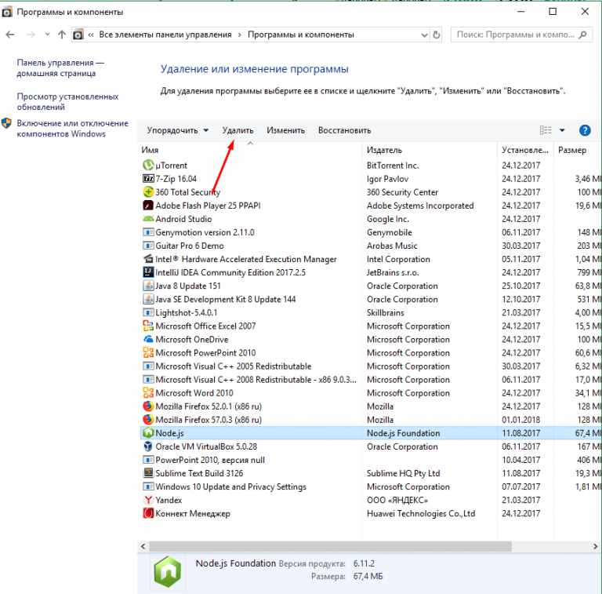The image size is (602, 594).
Task: Click the Guitar Pro 6 Demo icon
Action: click(x=148, y=246)
